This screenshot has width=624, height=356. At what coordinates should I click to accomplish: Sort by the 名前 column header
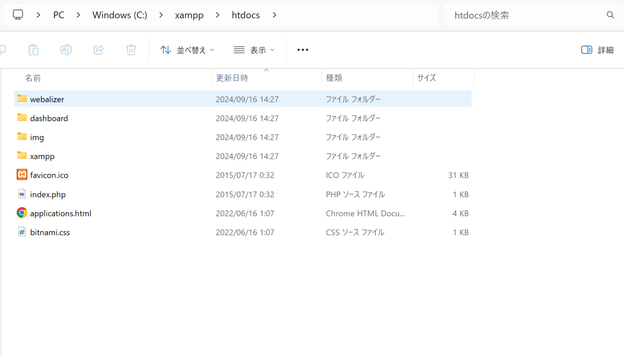[x=33, y=78]
